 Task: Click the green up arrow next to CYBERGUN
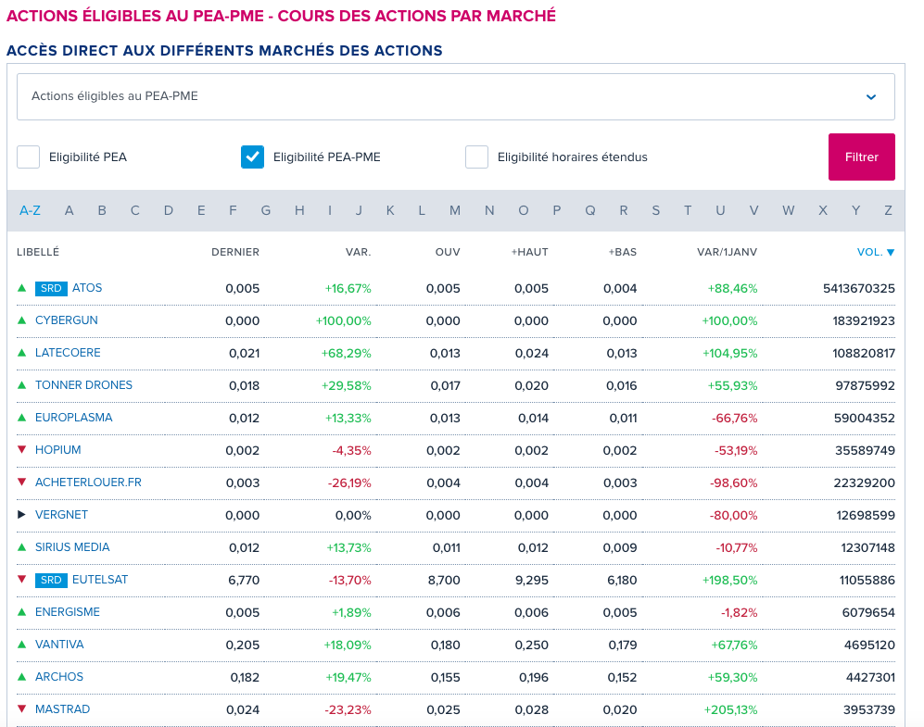tap(22, 320)
